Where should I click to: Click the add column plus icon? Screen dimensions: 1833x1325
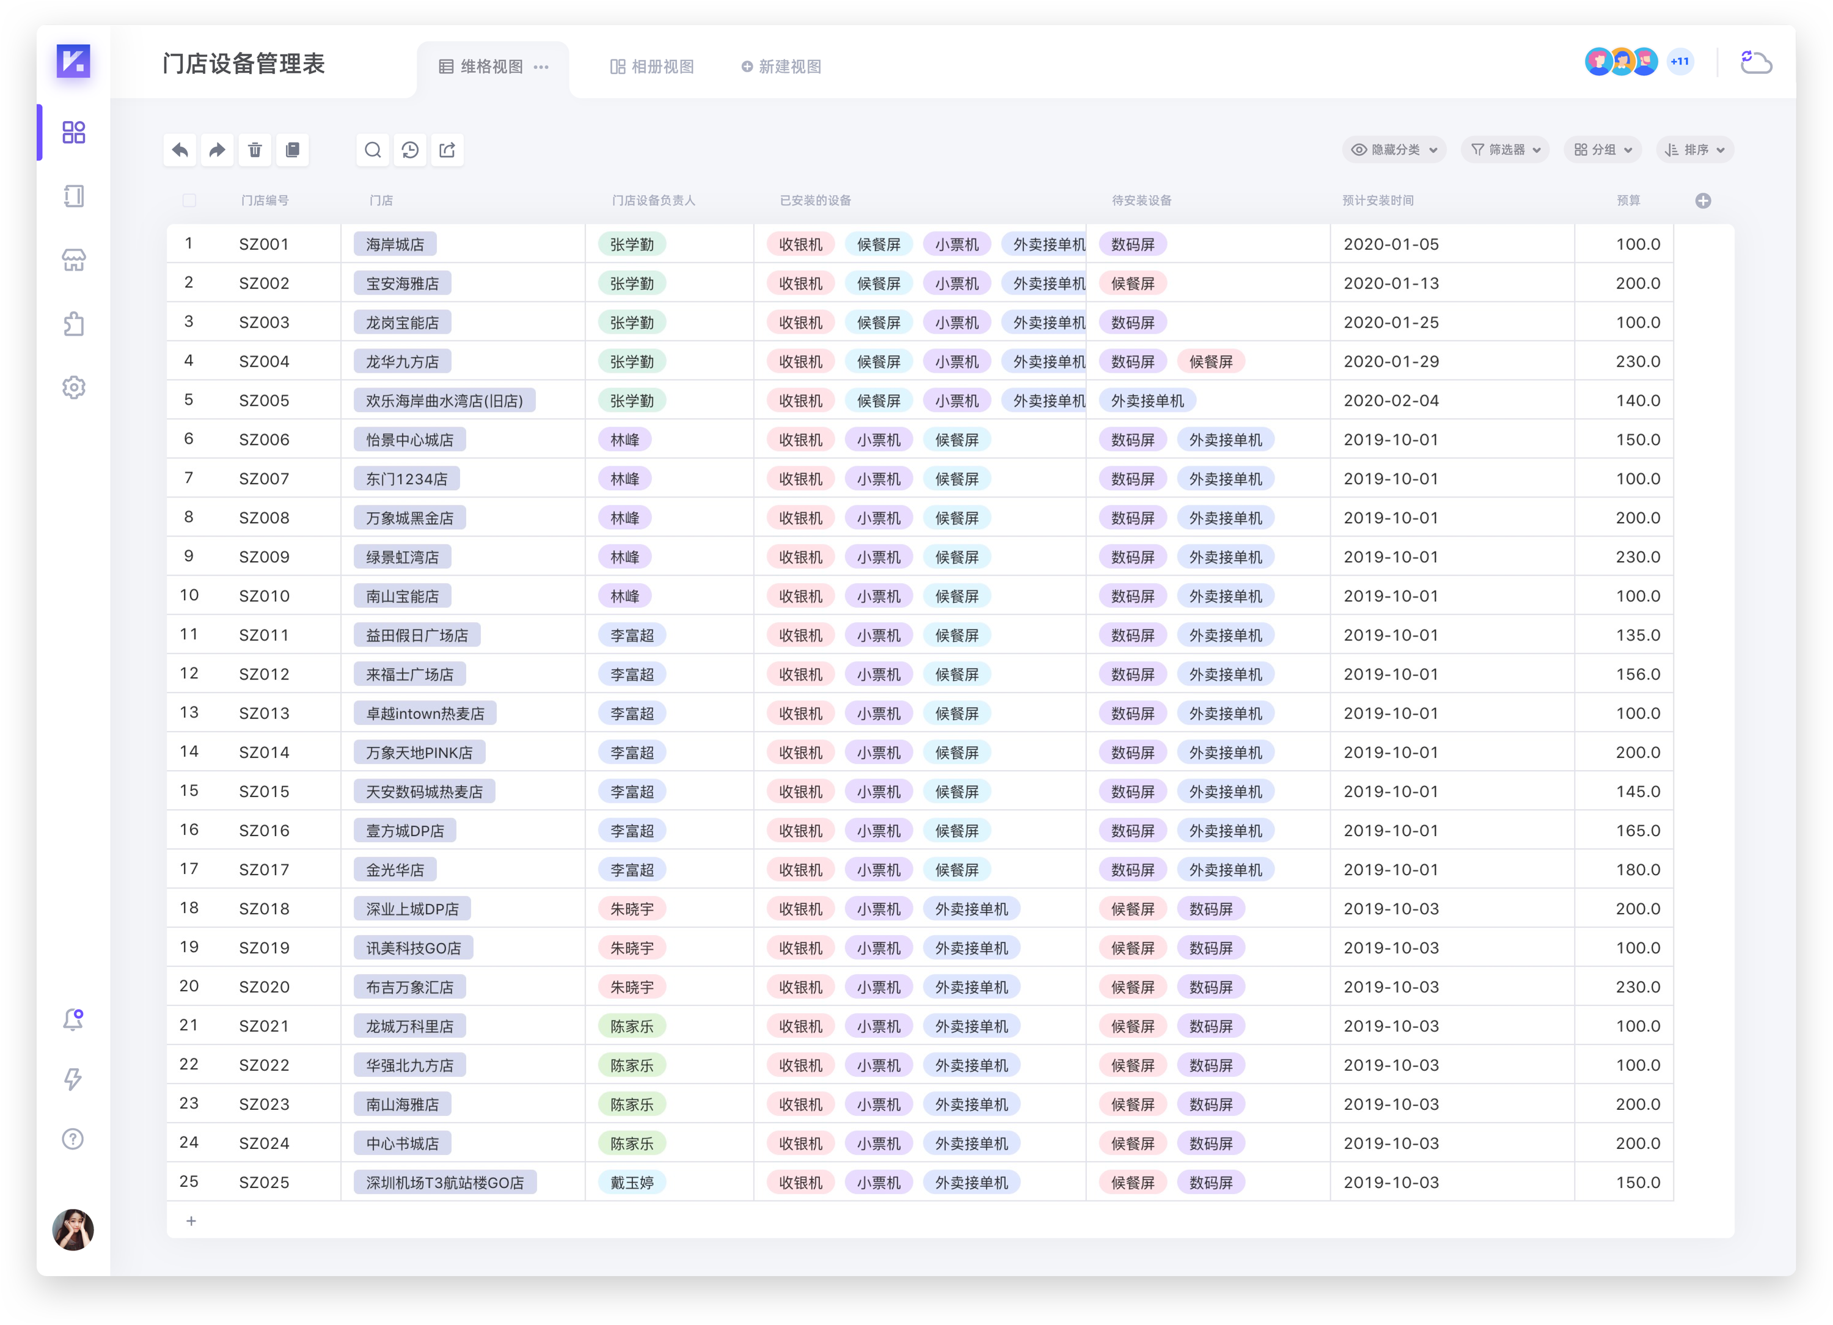point(1703,200)
